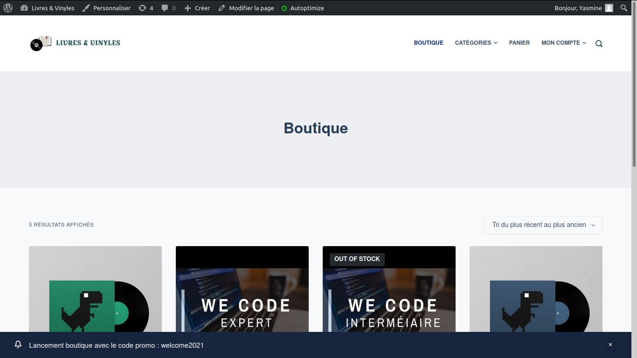637x358 pixels.
Task: Open the Panier menu item
Action: coord(519,43)
